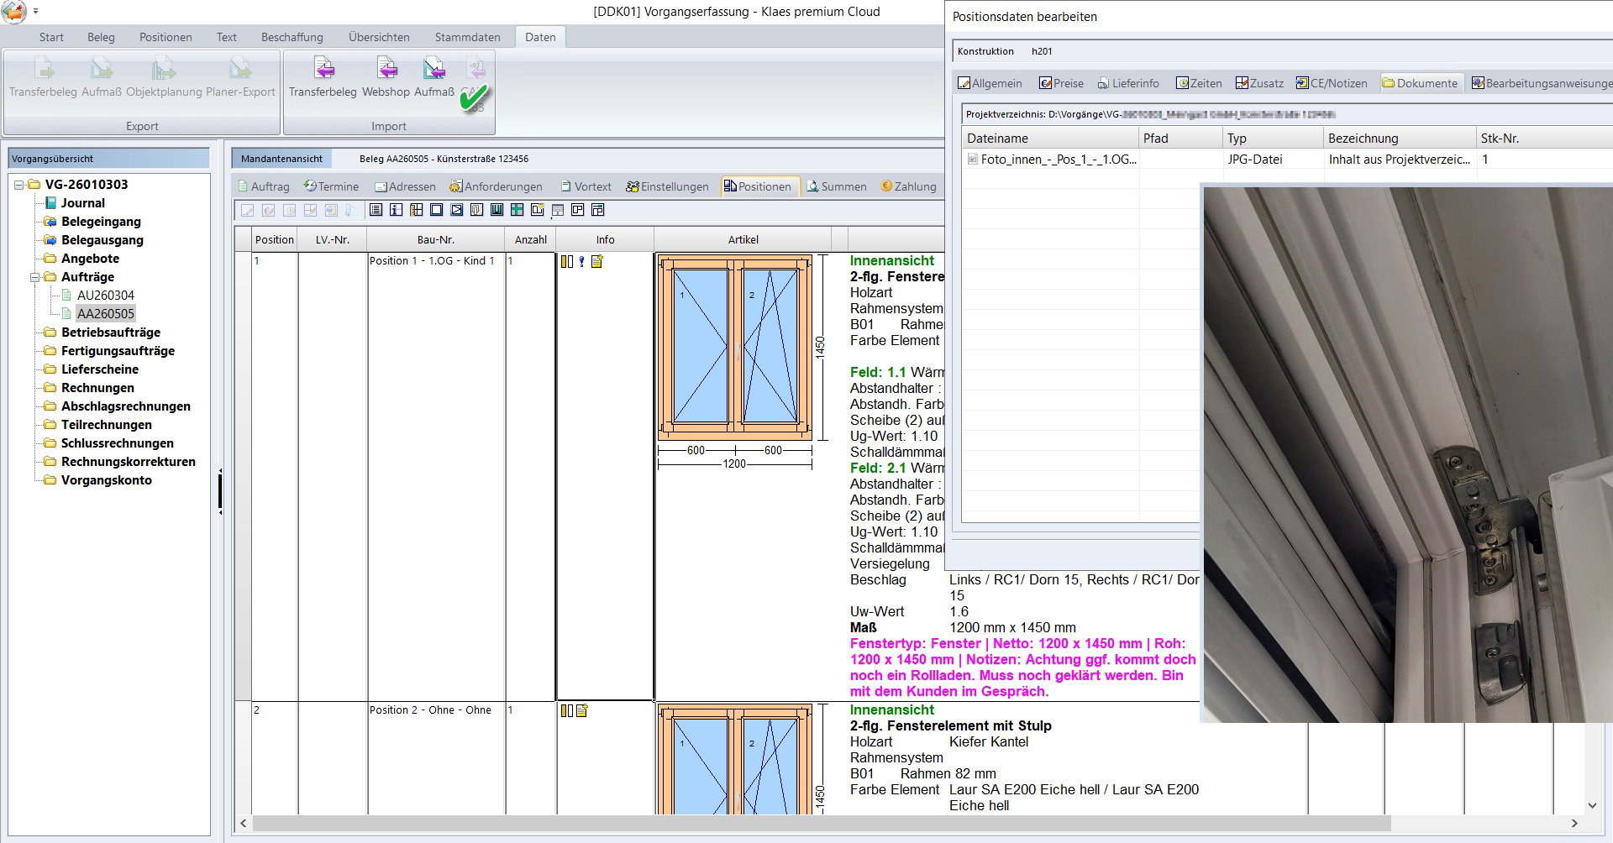
Task: Click the Webshop import icon
Action: 386,69
